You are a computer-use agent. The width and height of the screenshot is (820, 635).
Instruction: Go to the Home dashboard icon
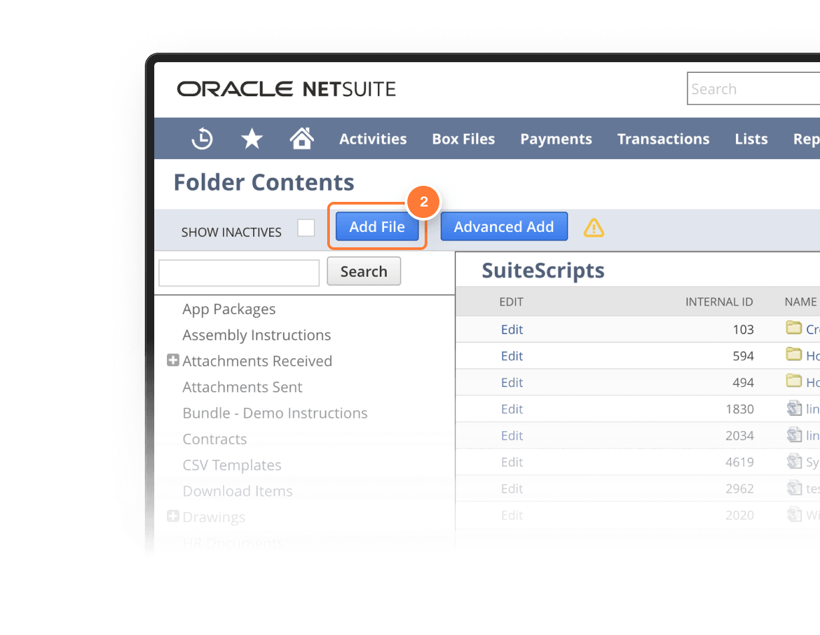click(x=302, y=138)
